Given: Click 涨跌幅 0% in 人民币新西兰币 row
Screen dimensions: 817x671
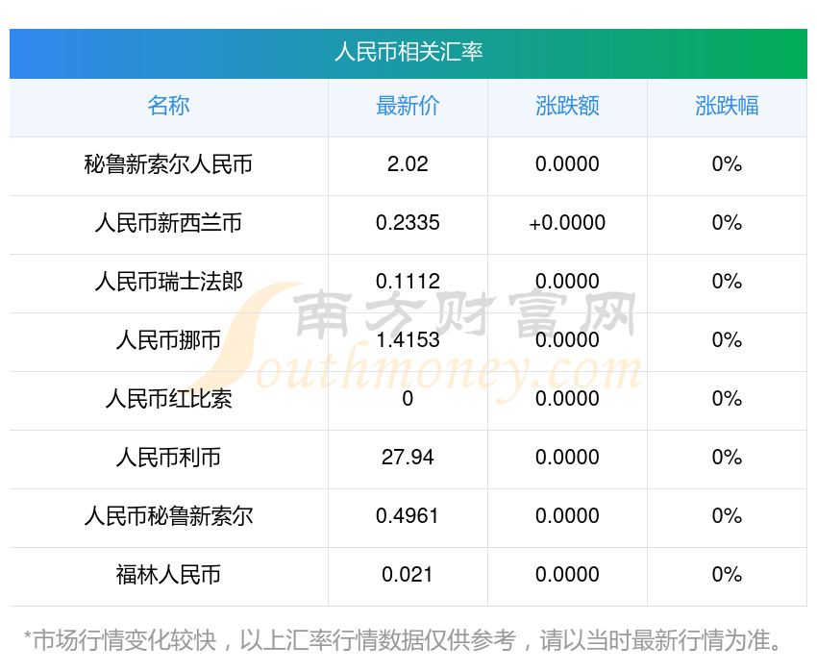Looking at the screenshot, I should [x=727, y=223].
